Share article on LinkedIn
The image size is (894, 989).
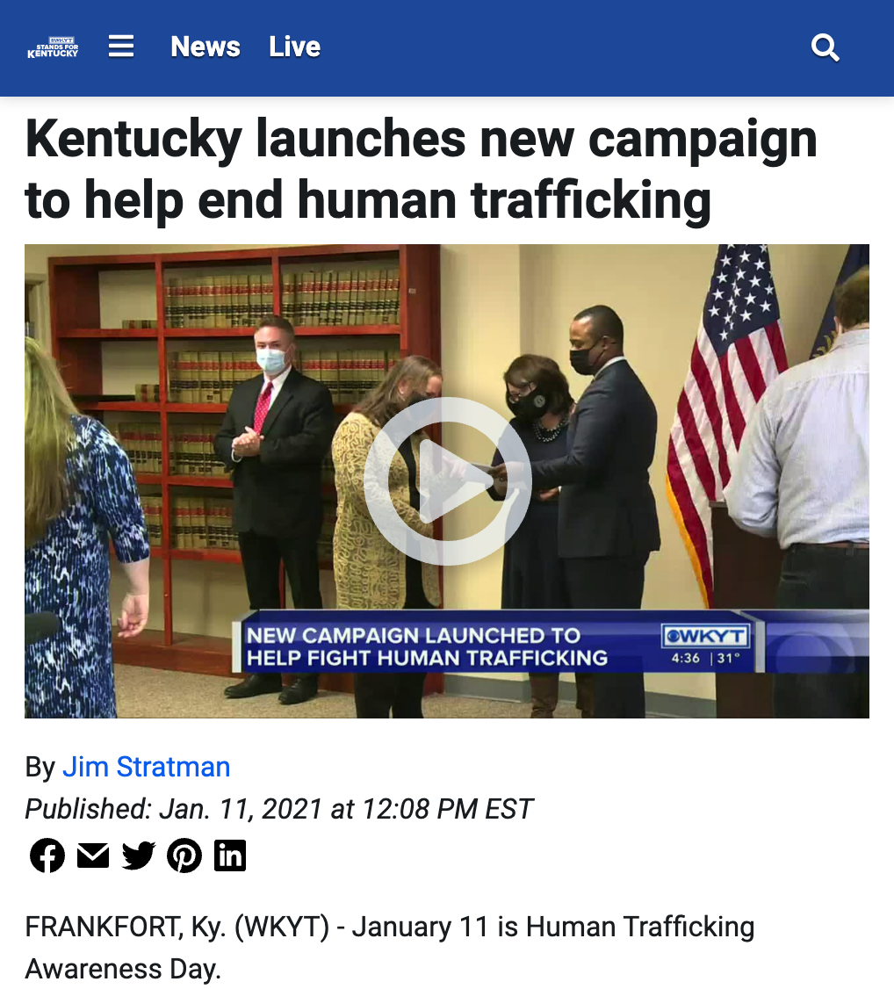(229, 855)
